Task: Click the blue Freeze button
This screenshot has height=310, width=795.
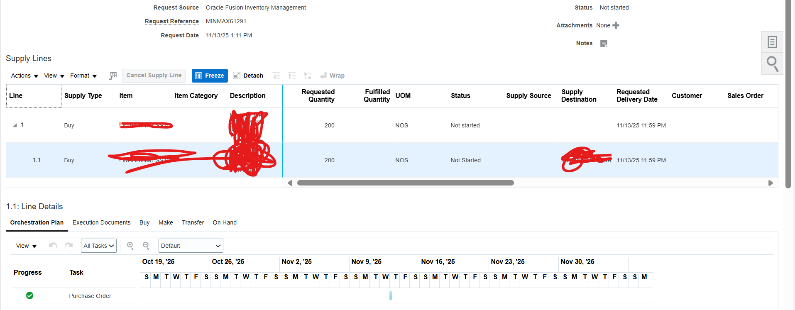Action: (x=210, y=76)
